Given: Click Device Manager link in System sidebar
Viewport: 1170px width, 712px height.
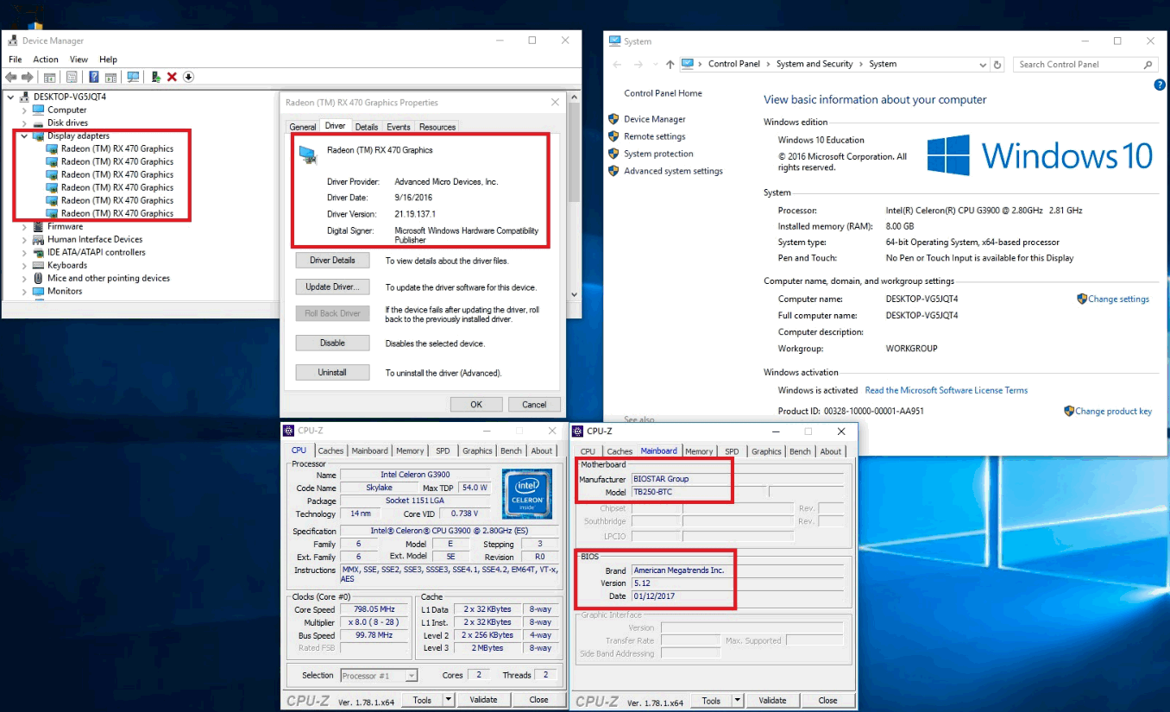Looking at the screenshot, I should (x=655, y=119).
